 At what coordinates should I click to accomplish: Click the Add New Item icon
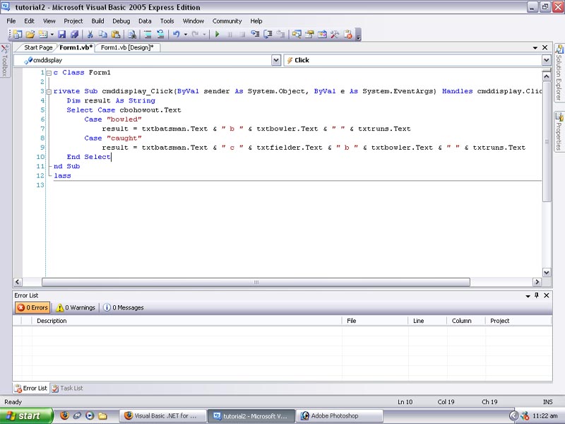coord(43,34)
